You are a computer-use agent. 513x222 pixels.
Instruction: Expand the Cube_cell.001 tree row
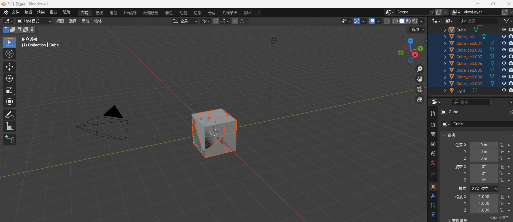pyautogui.click(x=445, y=43)
